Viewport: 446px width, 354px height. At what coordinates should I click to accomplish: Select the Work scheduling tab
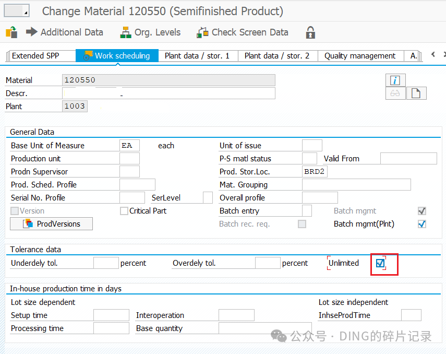click(117, 55)
